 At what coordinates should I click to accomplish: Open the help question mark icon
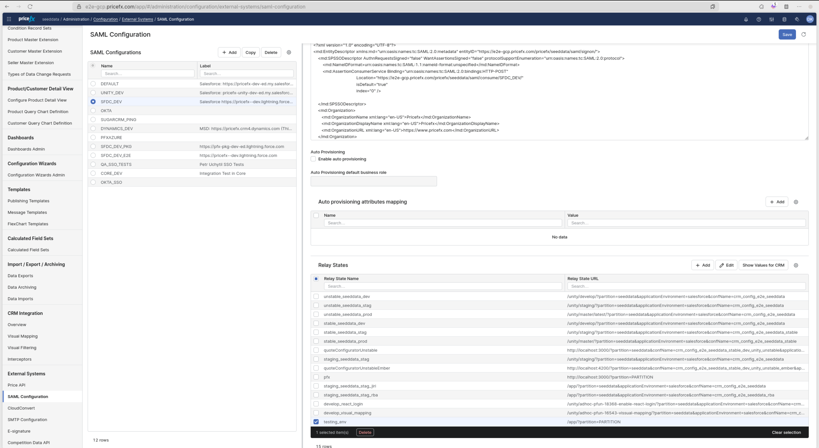759,19
